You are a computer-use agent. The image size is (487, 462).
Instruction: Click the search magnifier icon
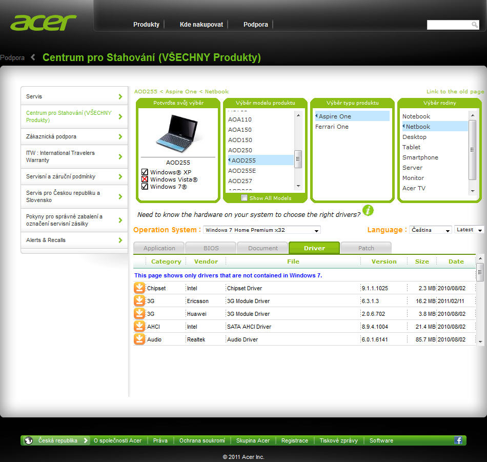[x=474, y=25]
